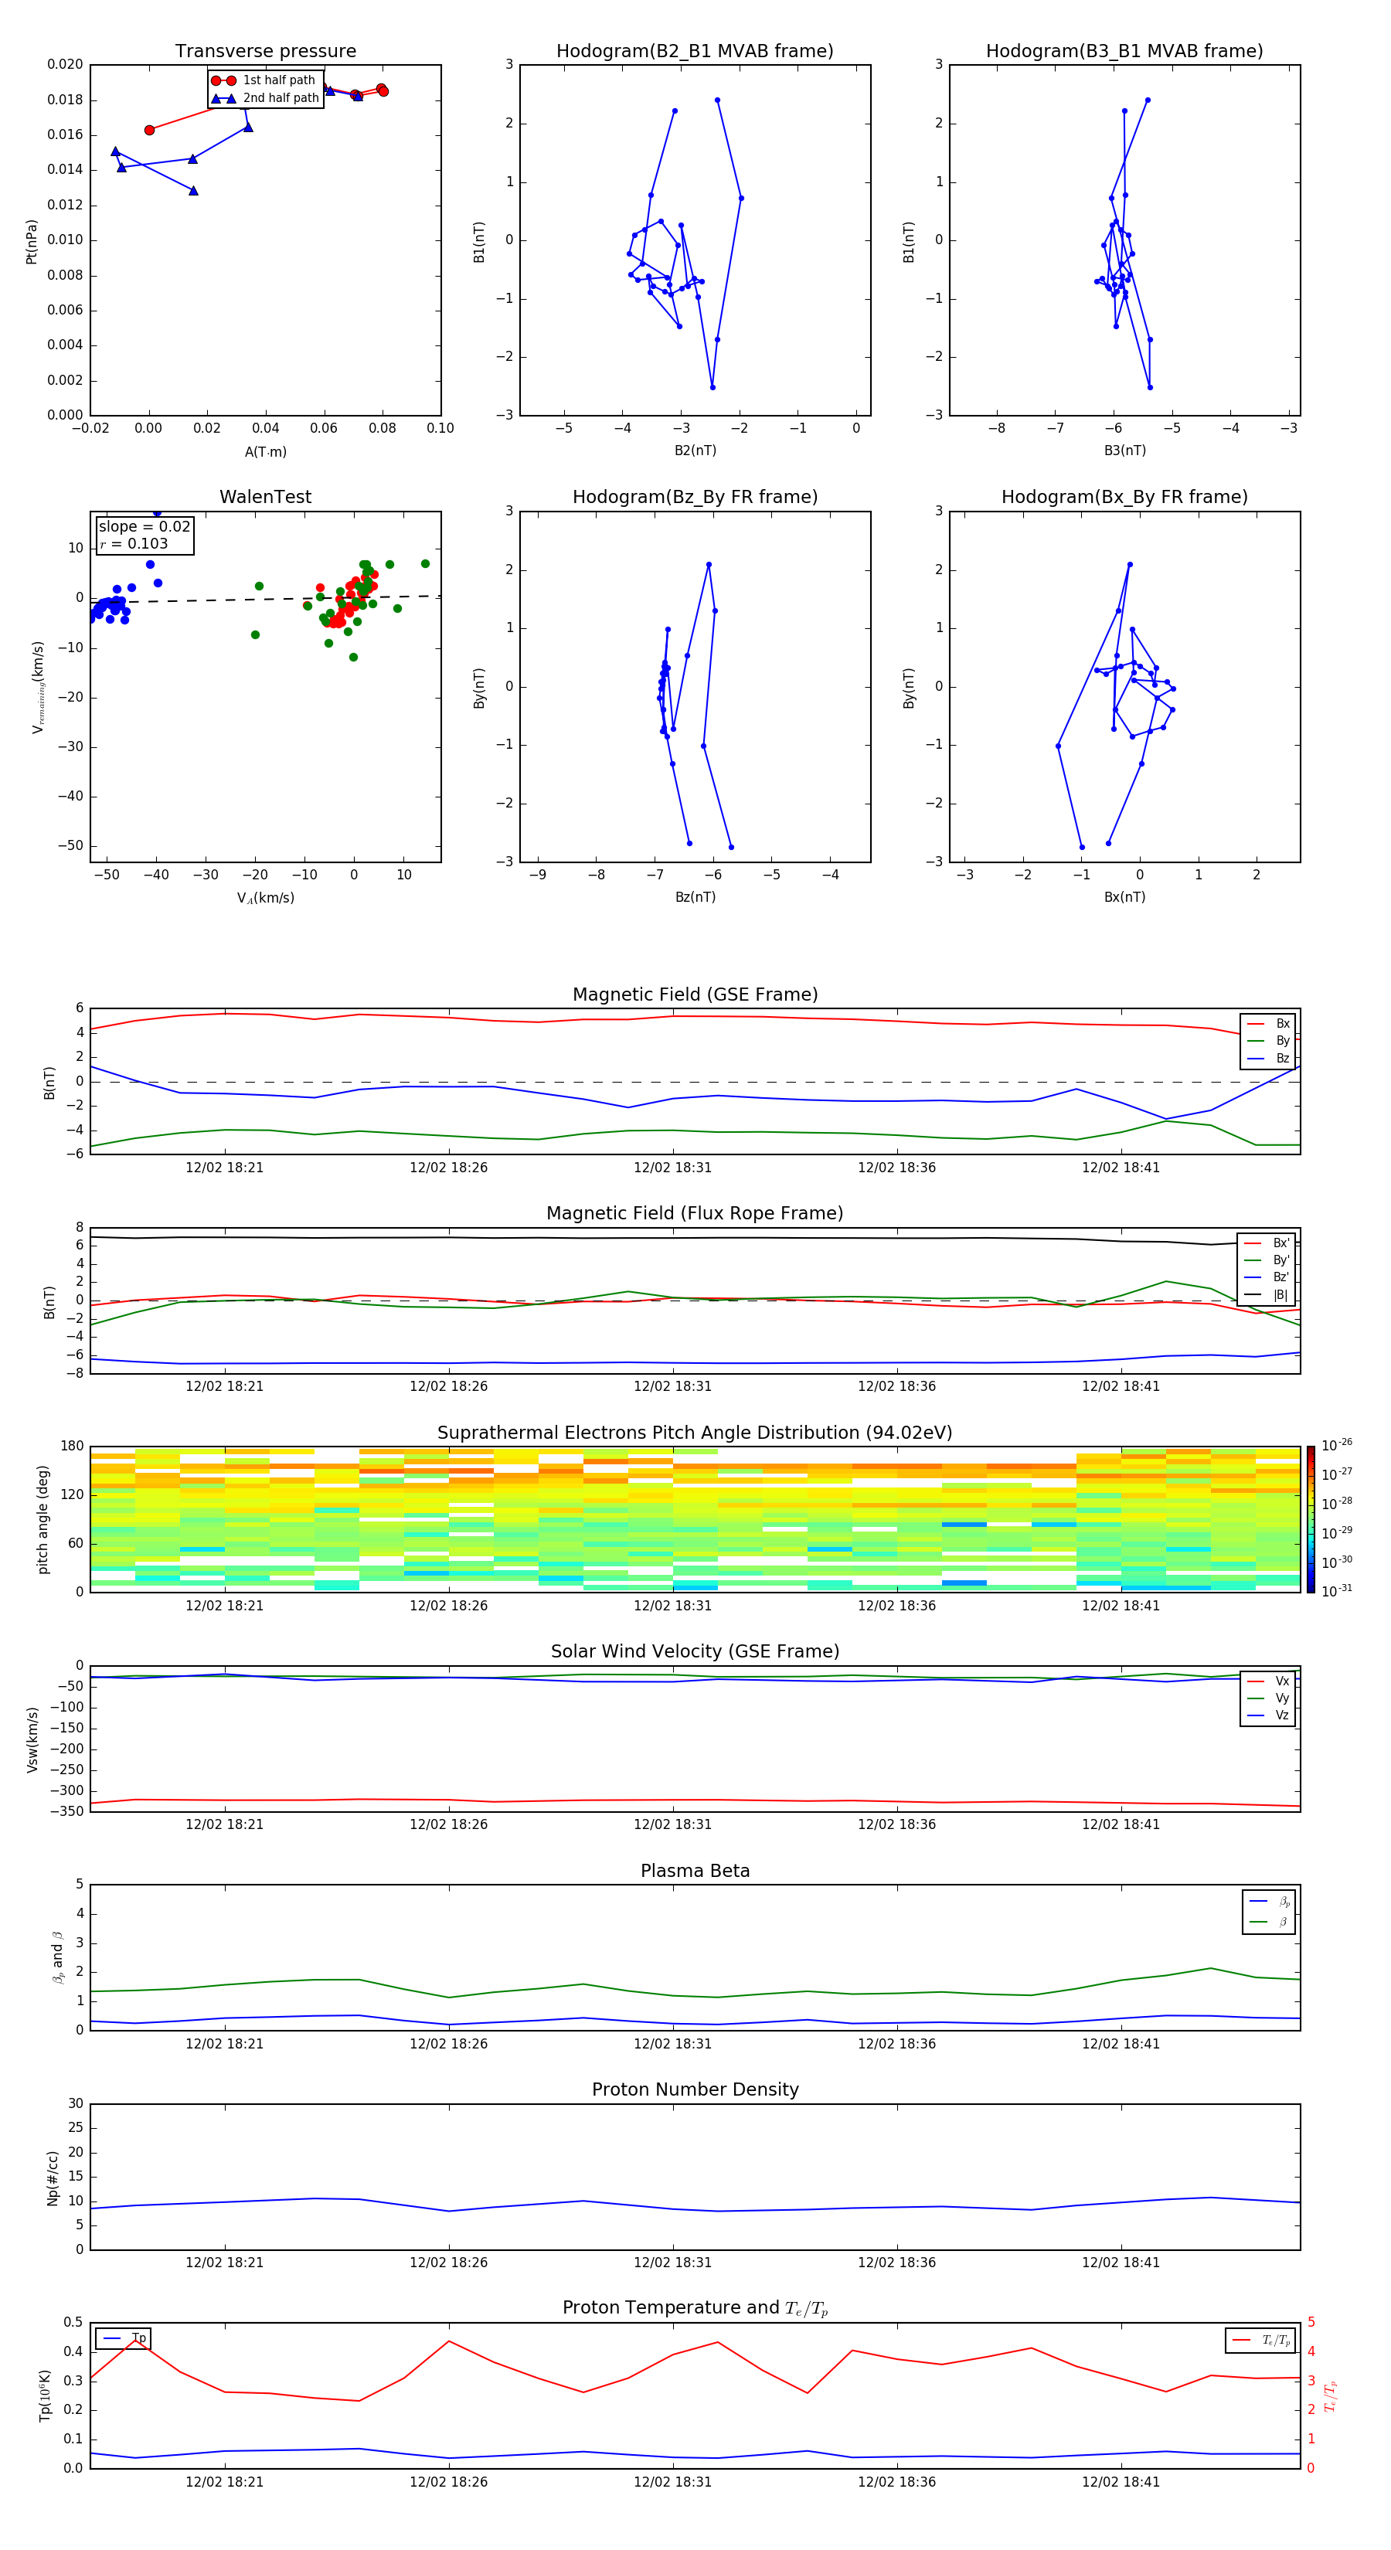
Task: Click the 'Tp' legend entry in temperature plot
Action: coord(123,2338)
